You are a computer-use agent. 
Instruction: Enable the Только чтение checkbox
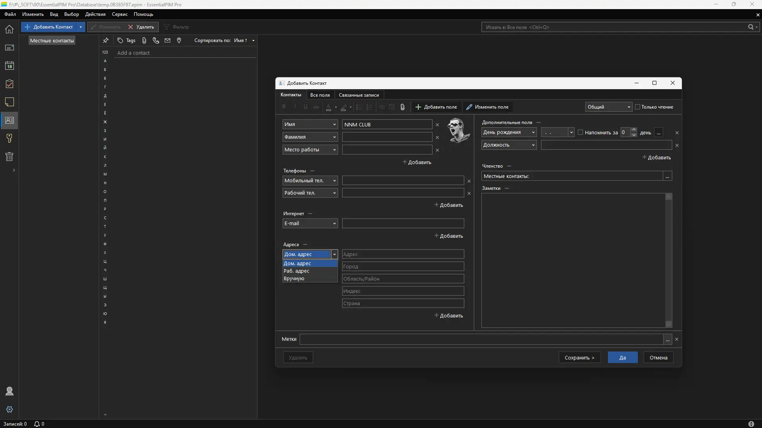coord(638,107)
